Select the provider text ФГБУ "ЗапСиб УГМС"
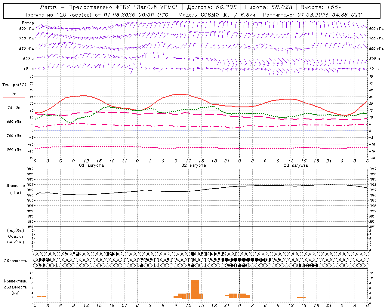Screen dimensions: 385x308 [x=147, y=7]
